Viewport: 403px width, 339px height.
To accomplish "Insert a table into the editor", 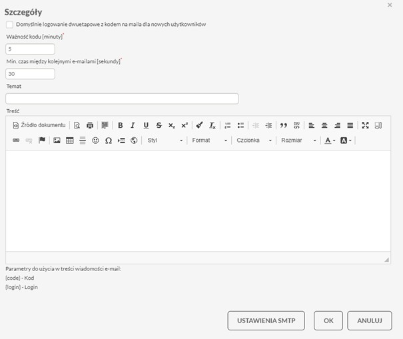I will [70, 141].
